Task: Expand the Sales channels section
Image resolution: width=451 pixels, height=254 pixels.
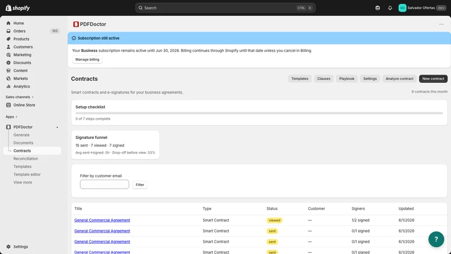Action: click(20, 97)
